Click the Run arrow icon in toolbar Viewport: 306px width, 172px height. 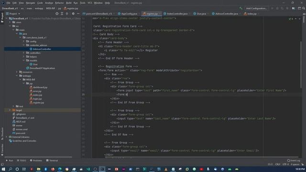(x=273, y=9)
